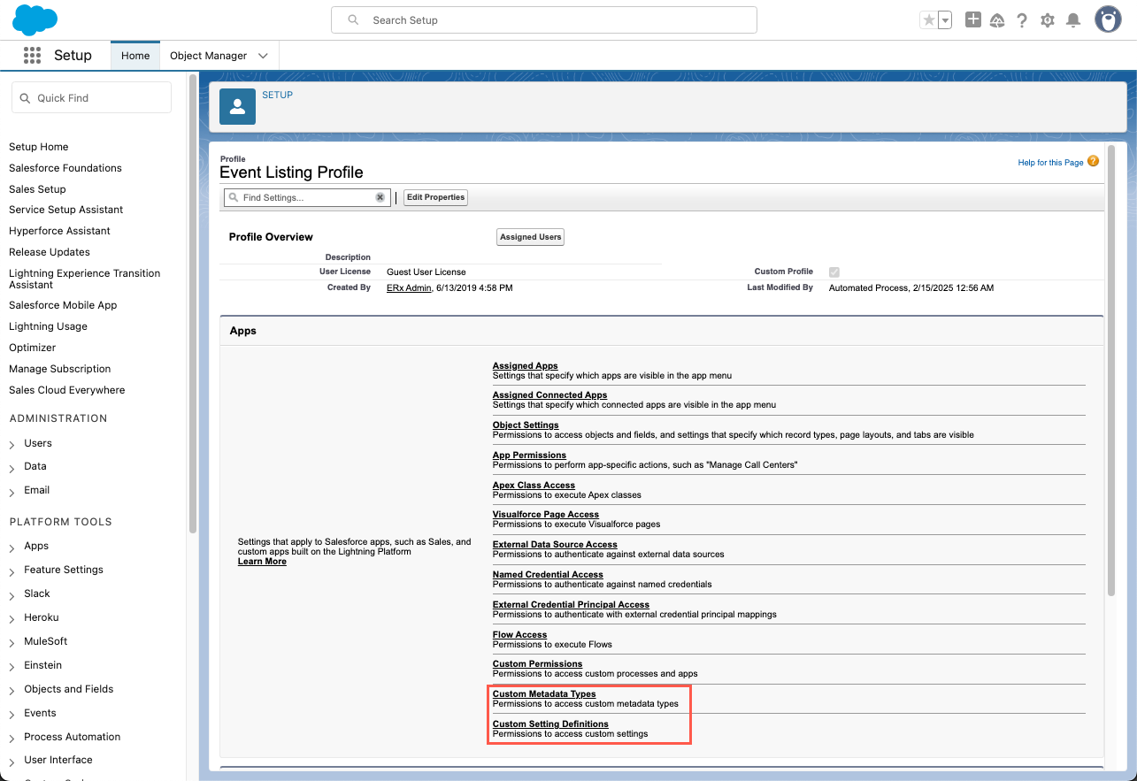Switch to the Home tab

click(135, 56)
